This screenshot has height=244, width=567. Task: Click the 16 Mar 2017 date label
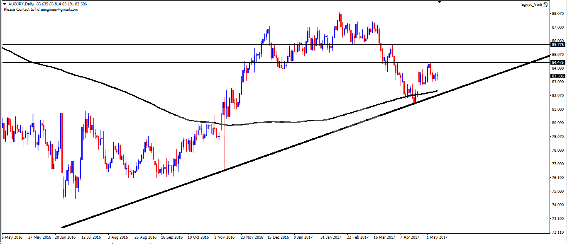(x=384, y=238)
